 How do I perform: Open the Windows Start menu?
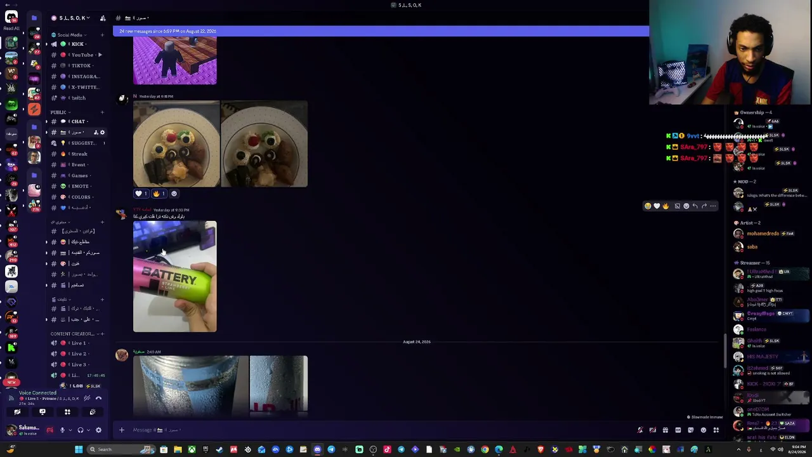(79, 449)
